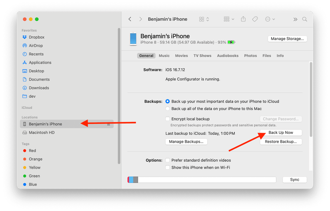This screenshot has width=330, height=211.
Task: Click the Locations section header
Action: pyautogui.click(x=29, y=117)
